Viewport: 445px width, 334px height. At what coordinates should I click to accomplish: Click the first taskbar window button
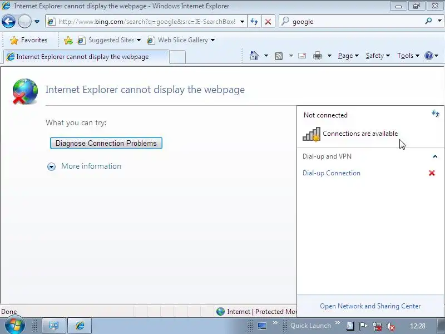point(54,326)
